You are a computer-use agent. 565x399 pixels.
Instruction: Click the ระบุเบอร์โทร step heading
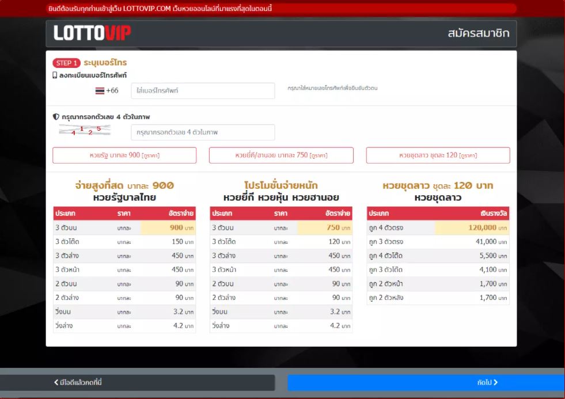coord(105,63)
